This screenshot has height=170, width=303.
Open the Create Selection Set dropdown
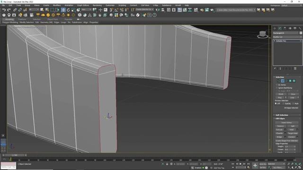144,9
